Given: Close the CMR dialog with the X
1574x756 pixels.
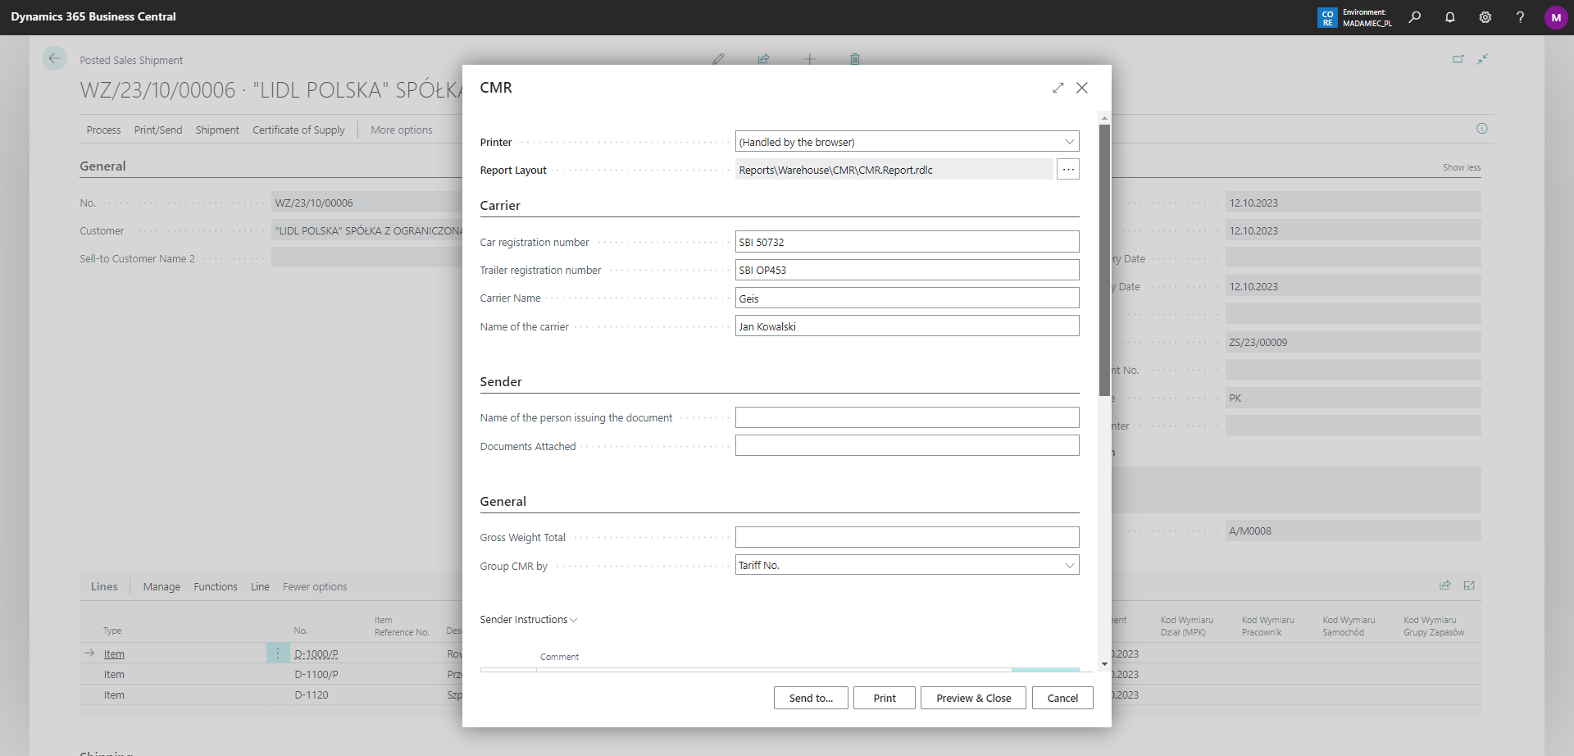Looking at the screenshot, I should 1082,88.
